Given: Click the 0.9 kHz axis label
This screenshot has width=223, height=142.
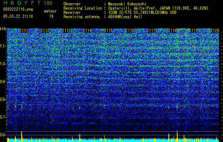Looking at the screenshot, I should [3, 82].
